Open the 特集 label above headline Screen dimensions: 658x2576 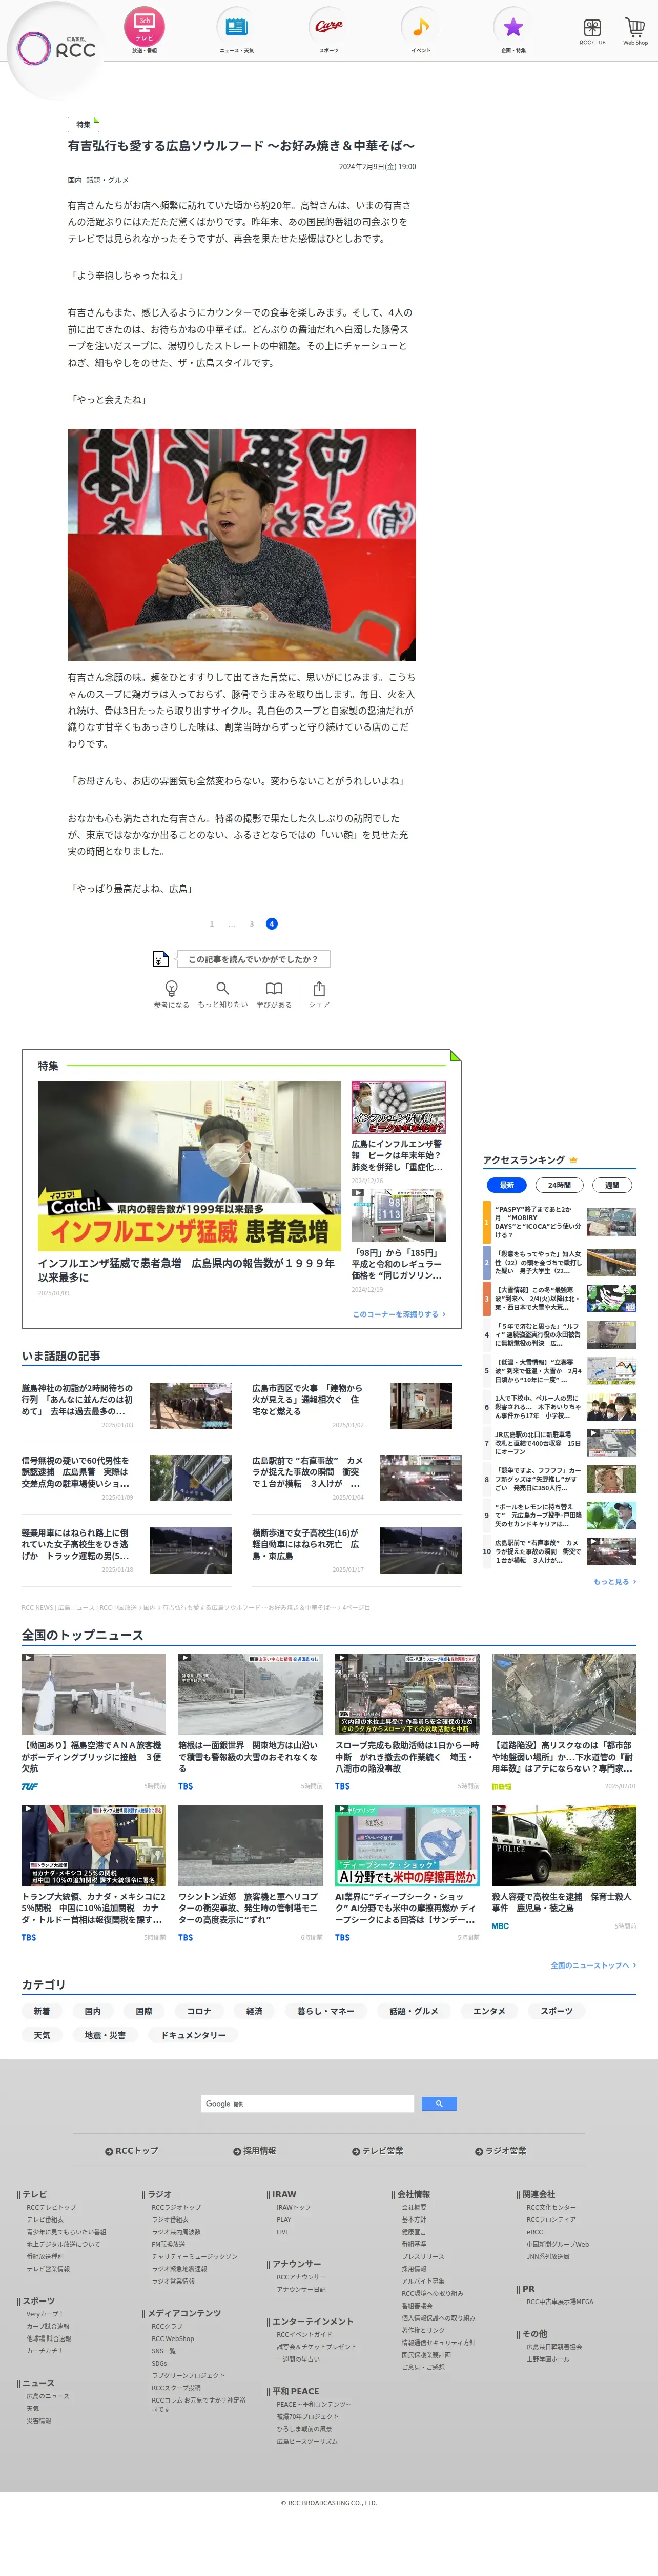click(x=83, y=125)
